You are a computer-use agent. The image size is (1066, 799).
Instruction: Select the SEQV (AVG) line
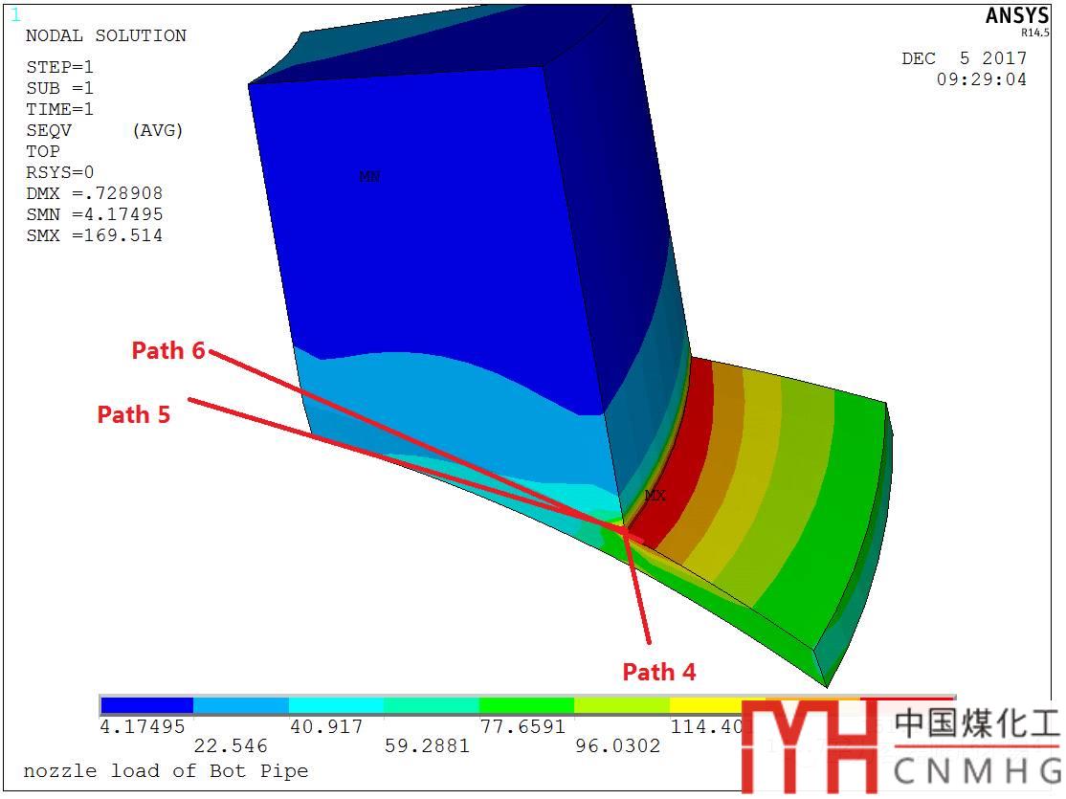coord(103,130)
